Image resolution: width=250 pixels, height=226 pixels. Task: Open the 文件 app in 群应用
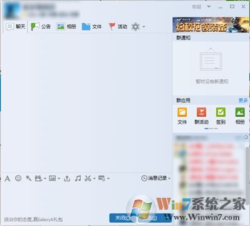(x=182, y=116)
